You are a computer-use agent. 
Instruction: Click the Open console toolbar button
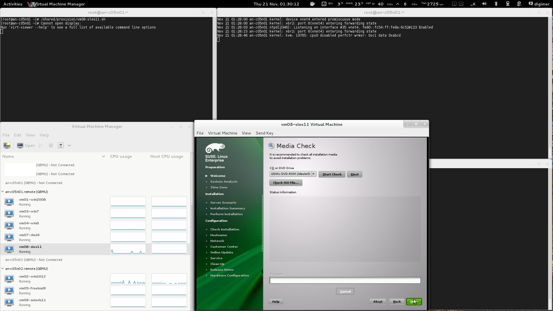[x=26, y=145]
